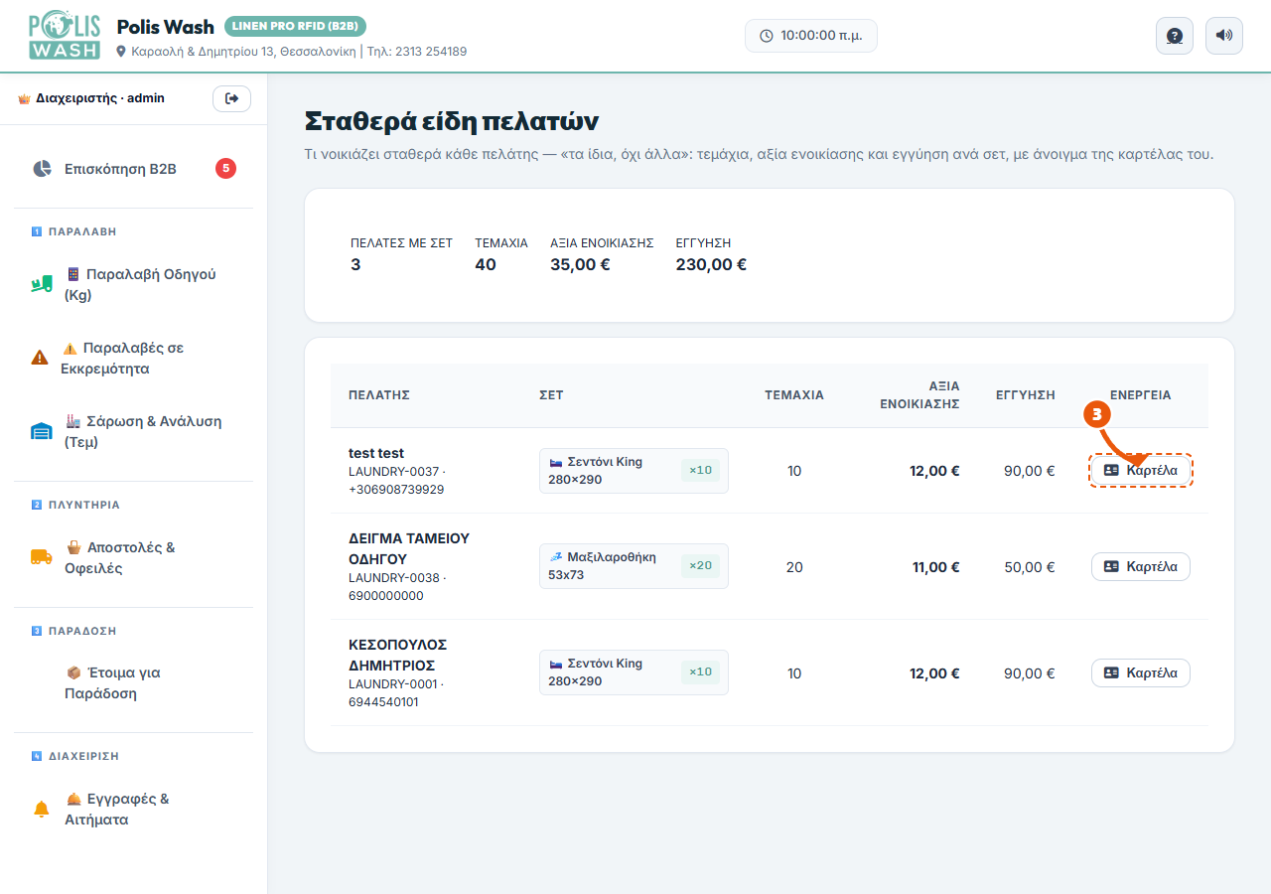Open Επισκόπηση B2B in the sidebar

[134, 169]
